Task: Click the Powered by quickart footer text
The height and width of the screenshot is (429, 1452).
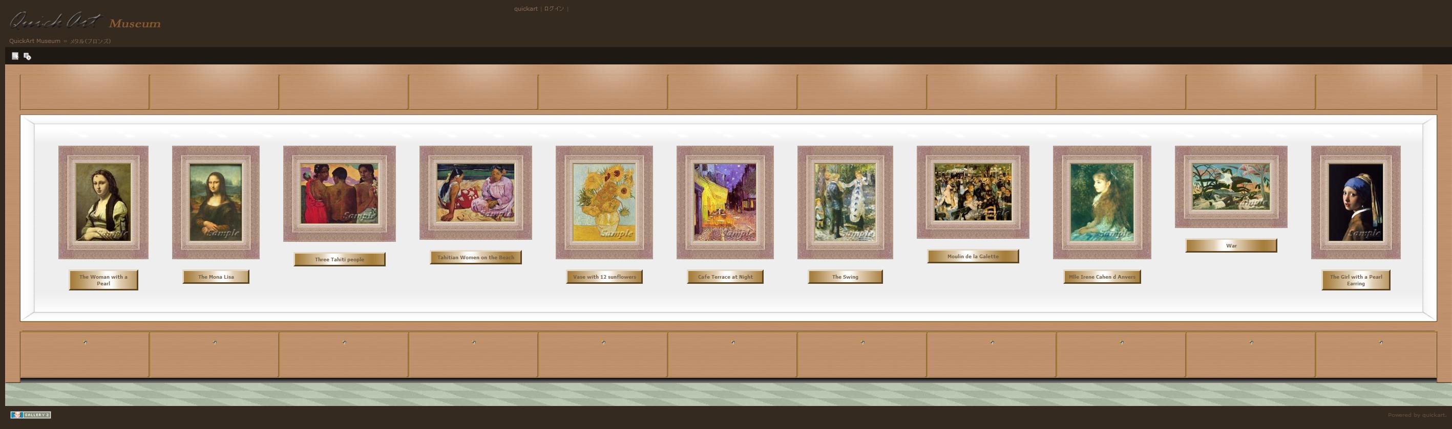Action: pos(1417,415)
